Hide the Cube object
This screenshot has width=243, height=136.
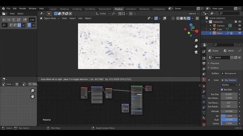click(x=240, y=29)
